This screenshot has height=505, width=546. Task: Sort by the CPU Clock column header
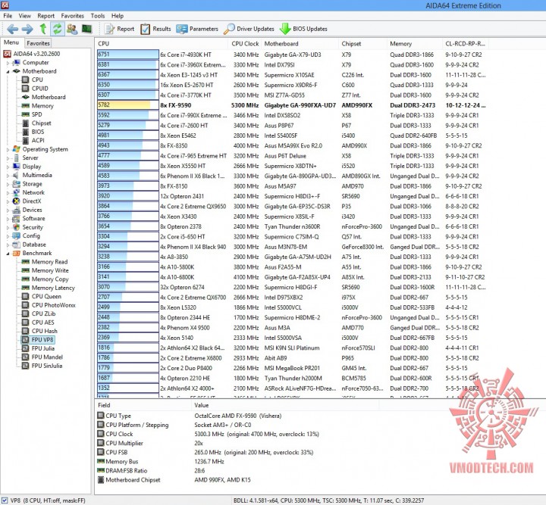[245, 44]
